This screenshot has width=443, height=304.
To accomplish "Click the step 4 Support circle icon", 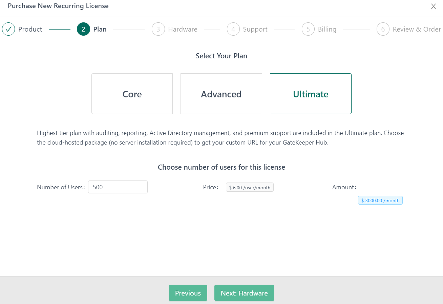I will (233, 29).
